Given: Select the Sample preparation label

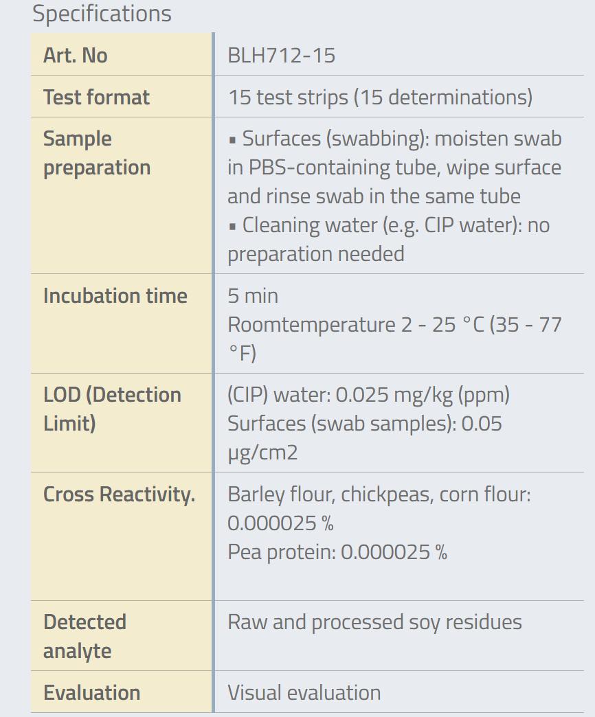Looking at the screenshot, I should 96,153.
